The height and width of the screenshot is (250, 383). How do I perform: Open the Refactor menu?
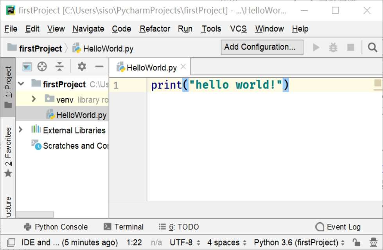(155, 29)
